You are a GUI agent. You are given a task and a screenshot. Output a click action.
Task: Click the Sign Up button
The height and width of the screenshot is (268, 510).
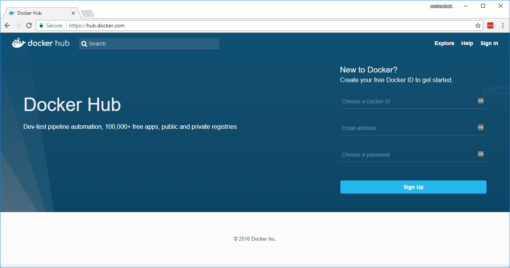point(413,187)
